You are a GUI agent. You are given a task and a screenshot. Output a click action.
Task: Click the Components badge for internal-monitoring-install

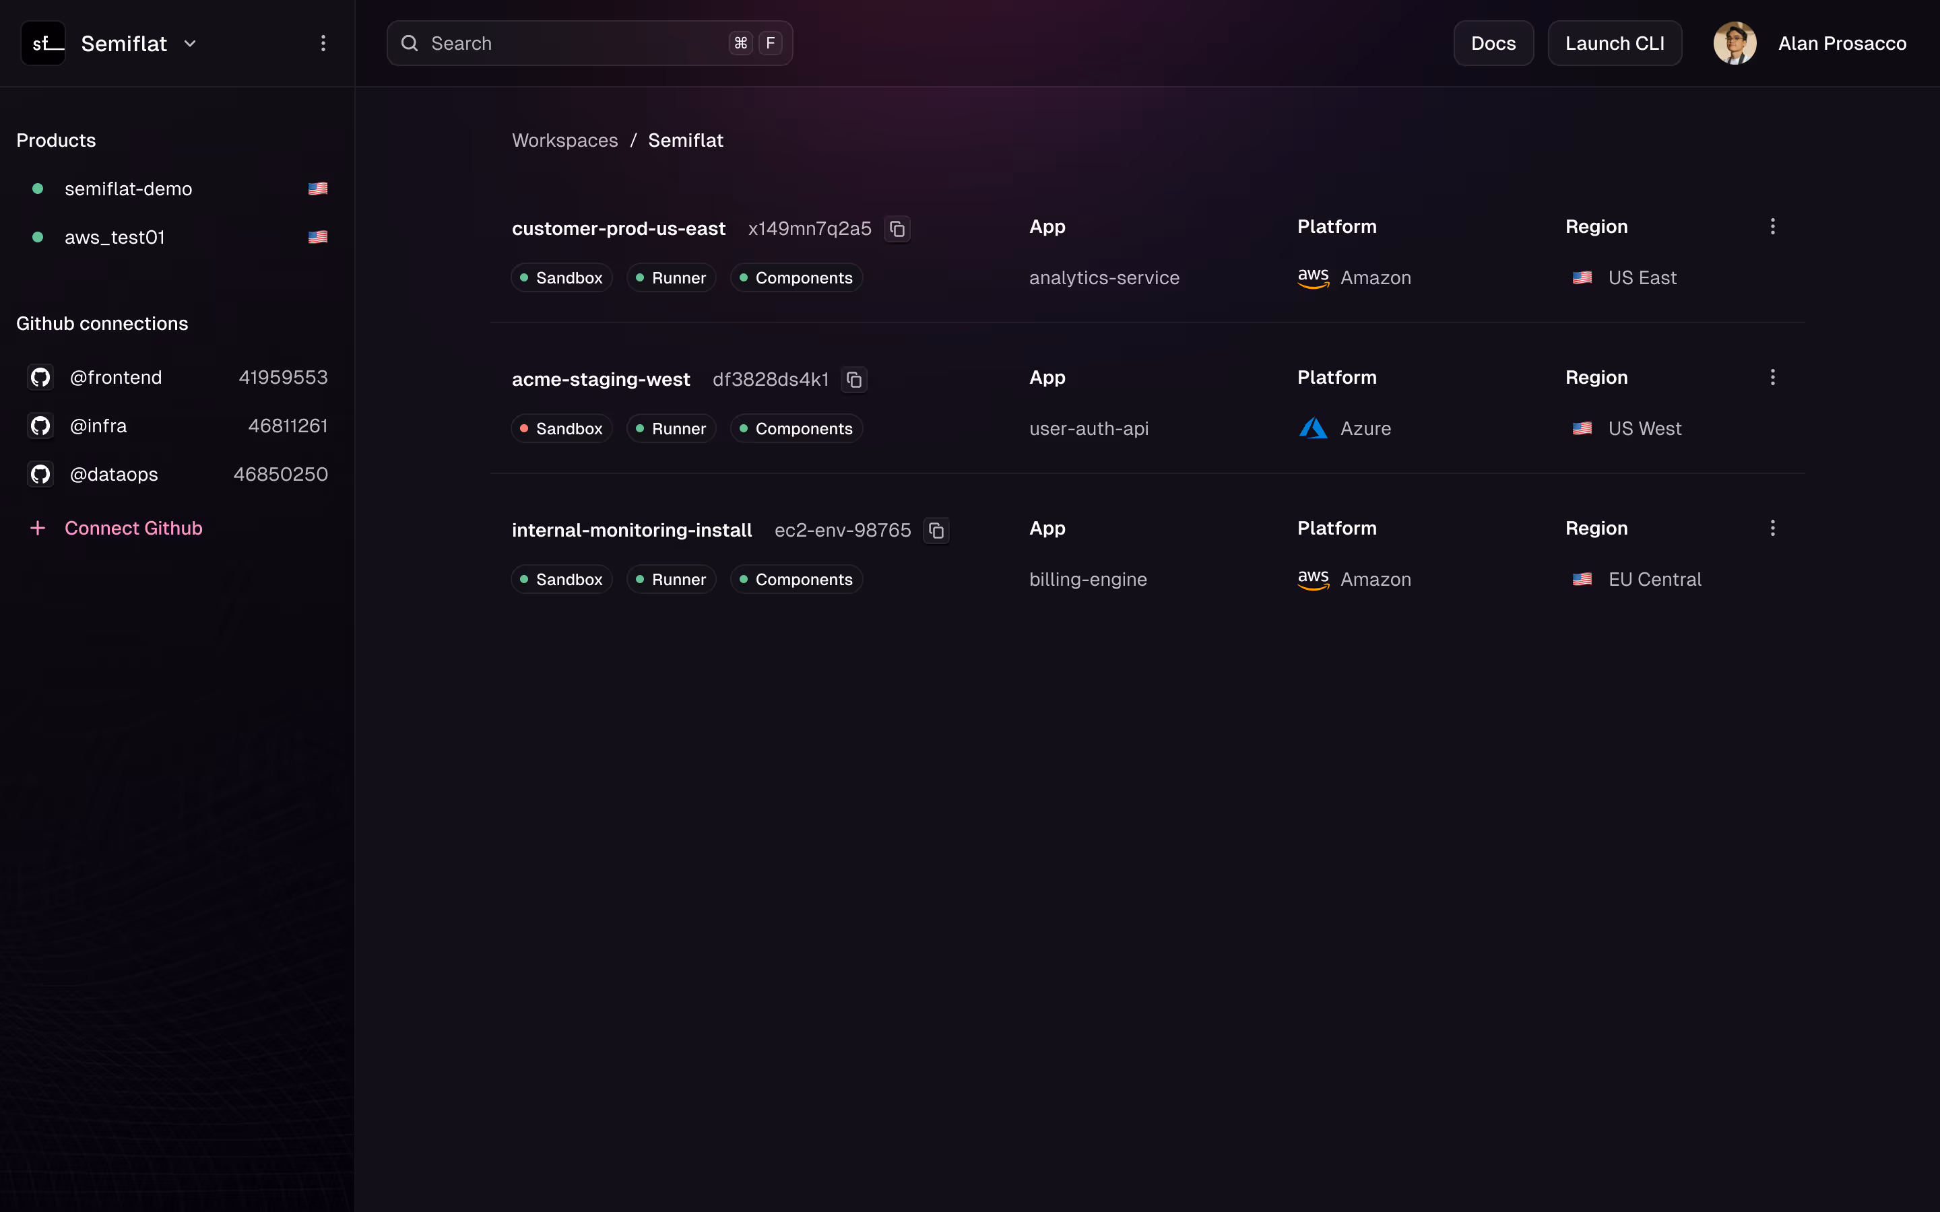click(x=796, y=580)
